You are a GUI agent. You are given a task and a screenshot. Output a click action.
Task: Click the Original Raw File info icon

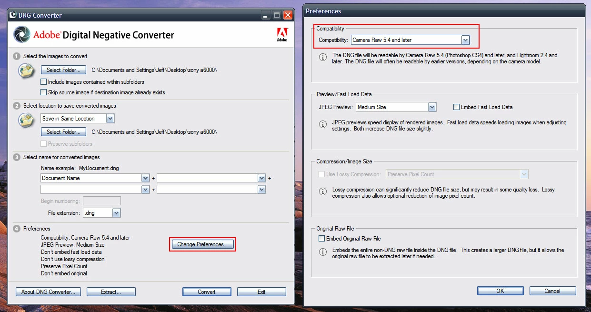(x=323, y=252)
